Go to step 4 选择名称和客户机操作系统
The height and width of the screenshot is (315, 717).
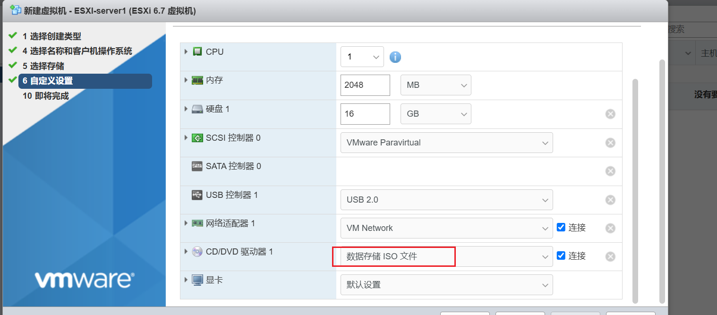click(x=77, y=51)
